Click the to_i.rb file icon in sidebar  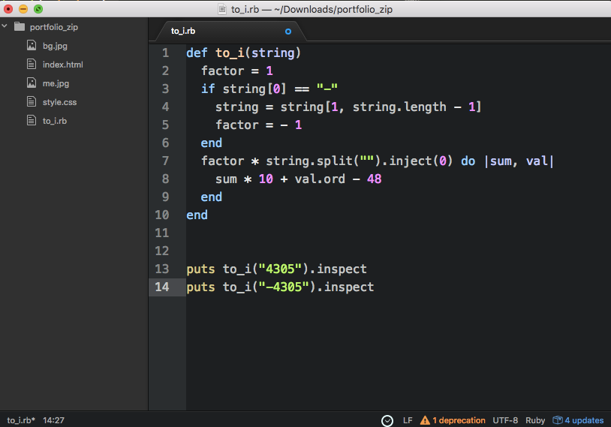point(32,120)
